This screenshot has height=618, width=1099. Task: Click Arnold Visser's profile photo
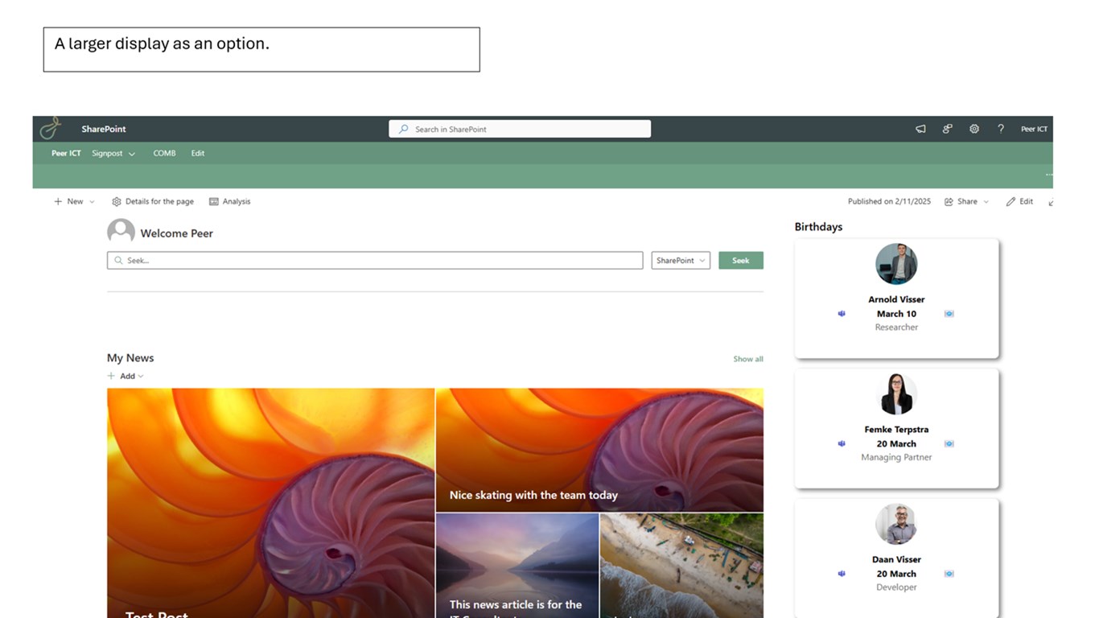(x=896, y=264)
